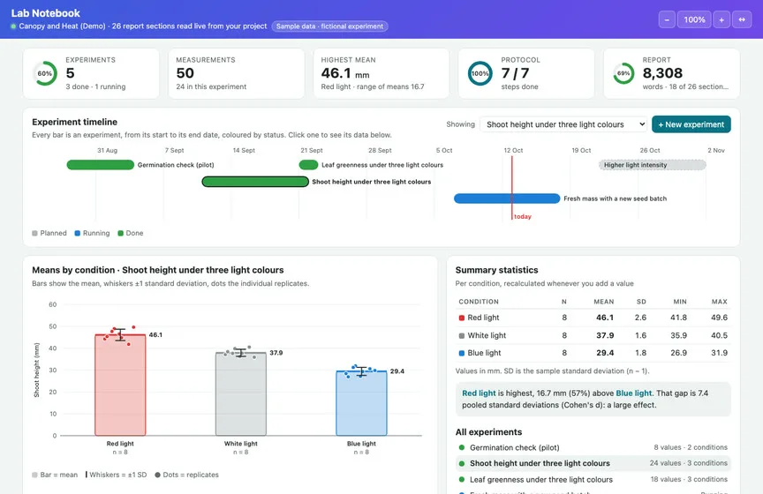Open the Showing experiment dropdown

point(563,124)
